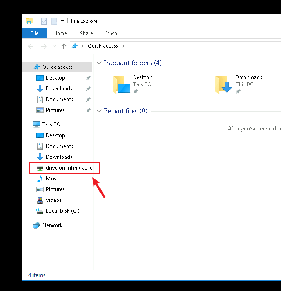Click the Properties icon in title bar
Image resolution: width=281 pixels, height=291 pixels.
pyautogui.click(x=44, y=21)
